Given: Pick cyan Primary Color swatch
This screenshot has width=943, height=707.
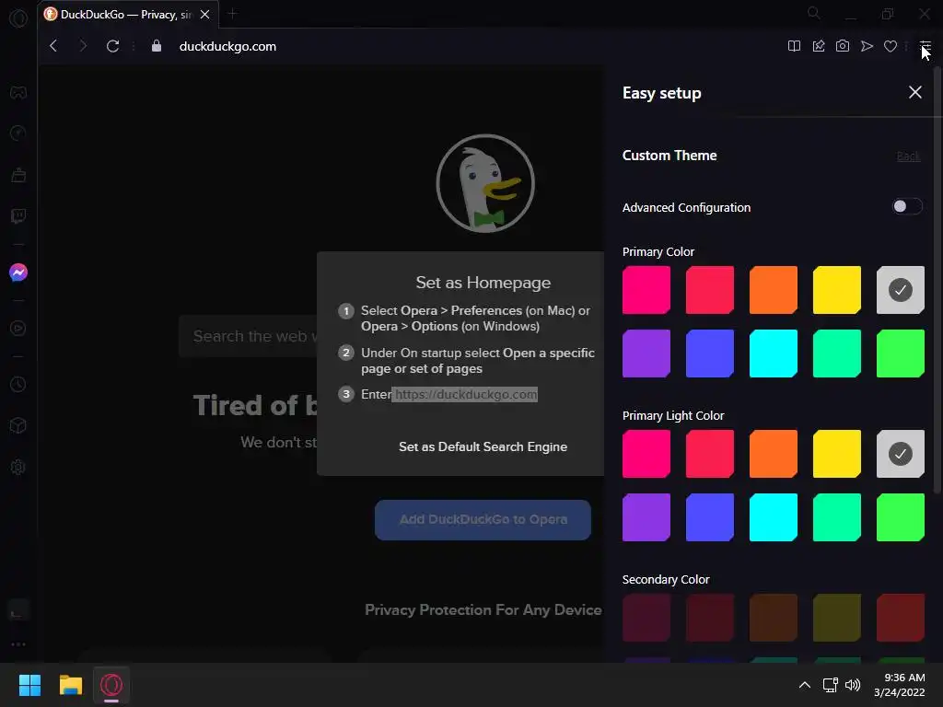Looking at the screenshot, I should (x=774, y=353).
